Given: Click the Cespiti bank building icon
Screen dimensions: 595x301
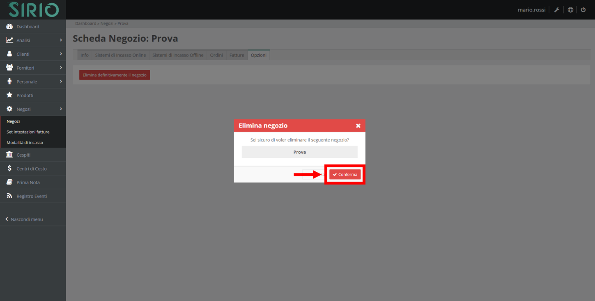Looking at the screenshot, I should 9,155.
